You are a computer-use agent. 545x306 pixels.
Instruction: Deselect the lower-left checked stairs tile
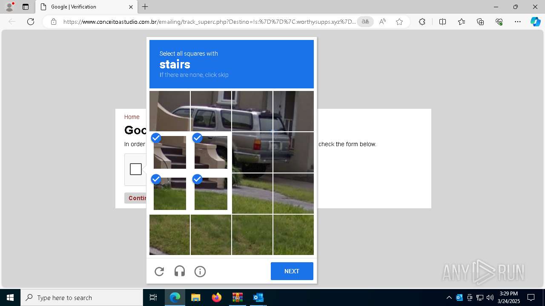point(169,193)
